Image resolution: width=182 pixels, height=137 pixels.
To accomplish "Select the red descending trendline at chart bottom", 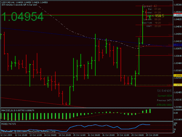I will pos(43,103).
